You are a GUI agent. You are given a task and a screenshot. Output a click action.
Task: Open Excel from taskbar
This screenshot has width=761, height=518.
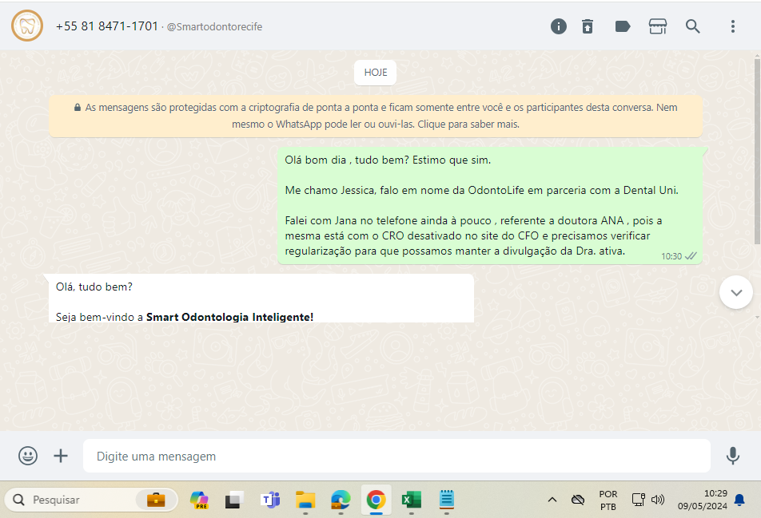tap(412, 500)
